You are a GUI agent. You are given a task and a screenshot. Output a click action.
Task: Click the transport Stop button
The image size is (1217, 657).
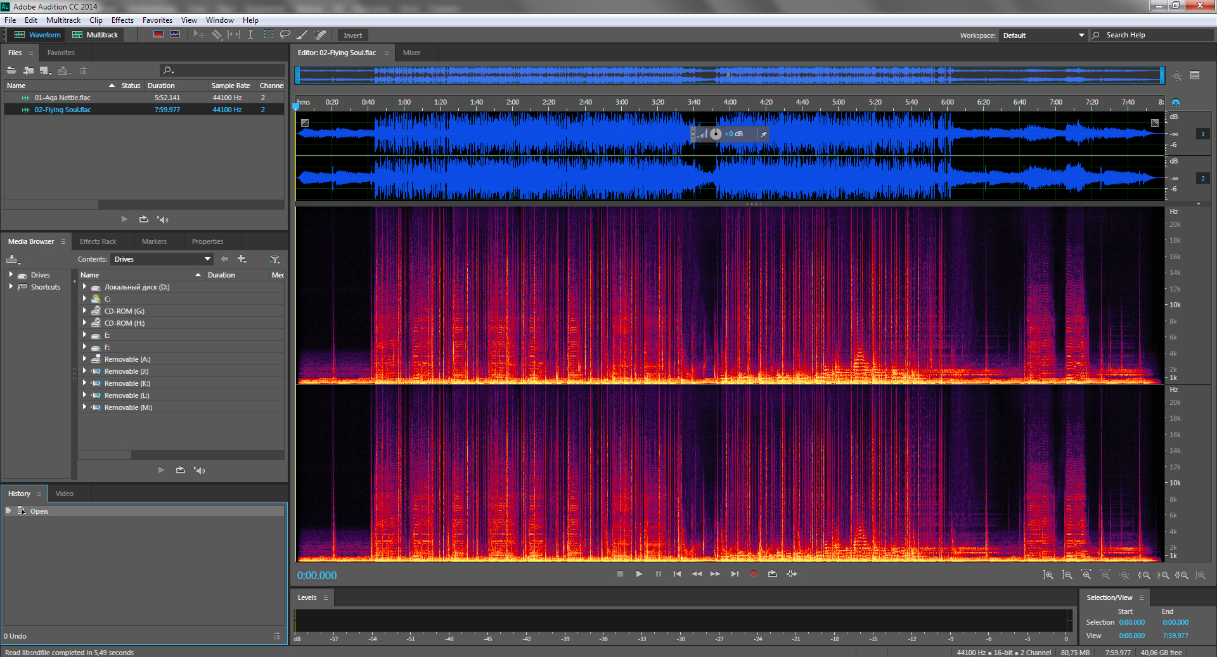click(x=620, y=574)
